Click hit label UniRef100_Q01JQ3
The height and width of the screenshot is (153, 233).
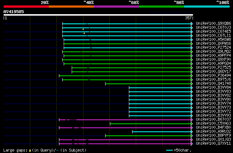213,140
